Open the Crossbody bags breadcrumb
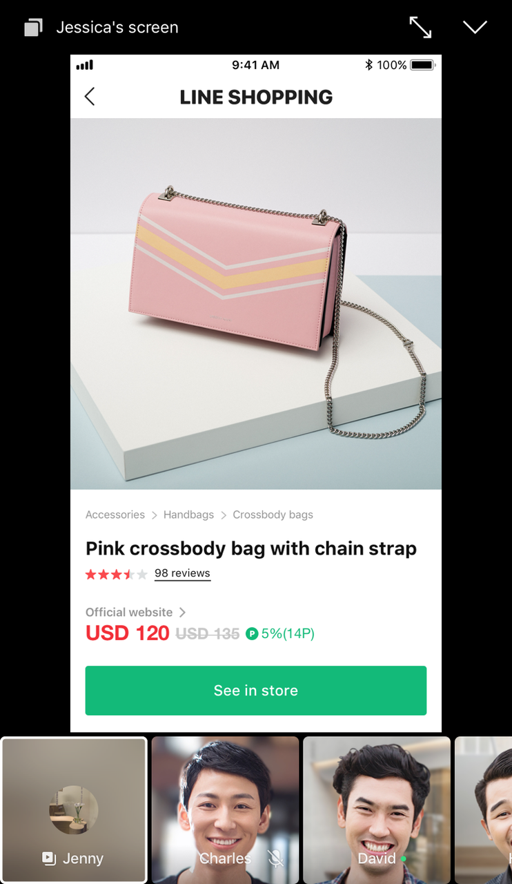The width and height of the screenshot is (512, 884). (273, 515)
